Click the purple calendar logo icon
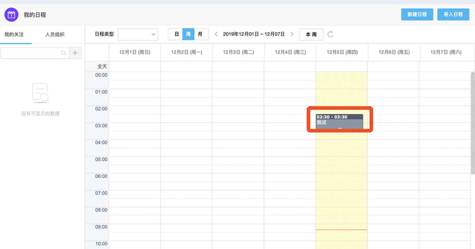Image resolution: width=475 pixels, height=249 pixels. [x=12, y=15]
